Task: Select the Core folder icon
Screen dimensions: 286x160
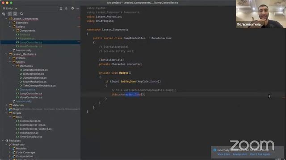Action: tap(14, 117)
